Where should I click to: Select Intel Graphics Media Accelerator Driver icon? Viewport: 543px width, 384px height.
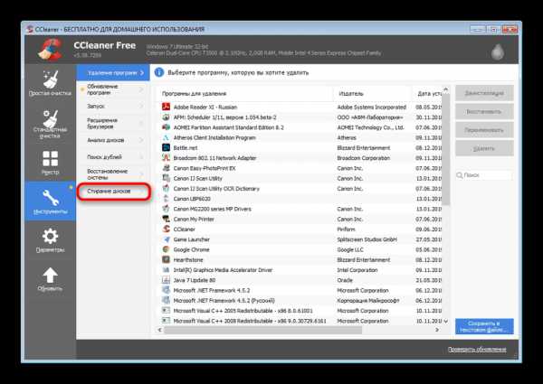[167, 269]
